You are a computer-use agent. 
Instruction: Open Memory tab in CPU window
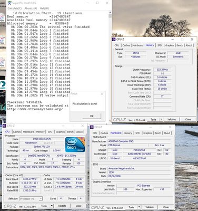41,132
